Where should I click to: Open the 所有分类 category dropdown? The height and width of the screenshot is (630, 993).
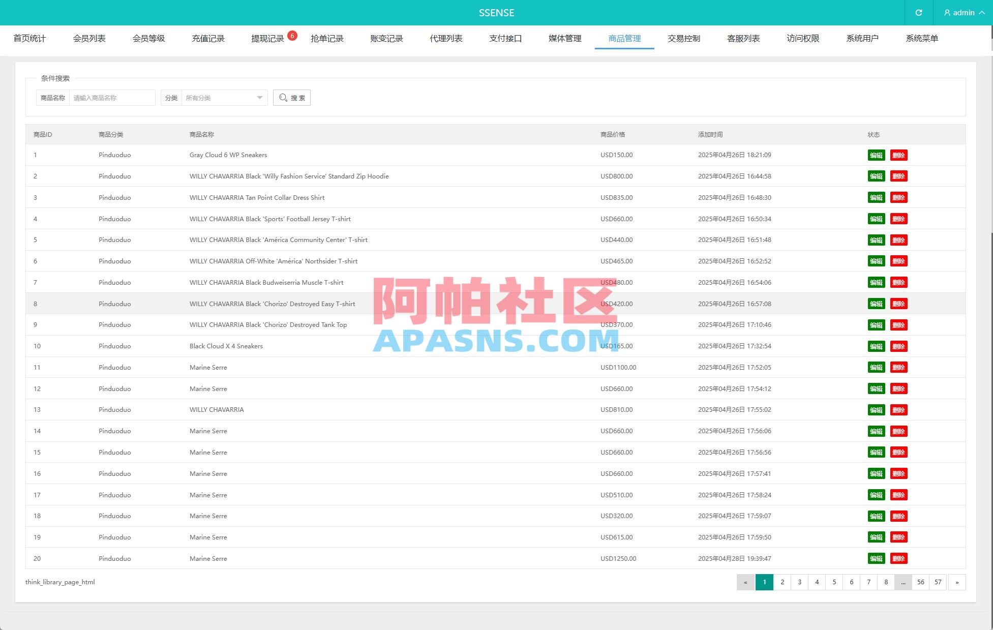click(x=224, y=97)
